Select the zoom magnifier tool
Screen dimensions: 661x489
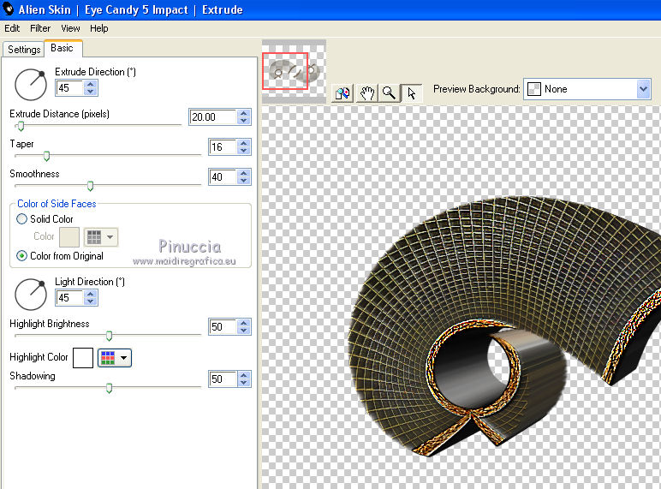[x=389, y=92]
